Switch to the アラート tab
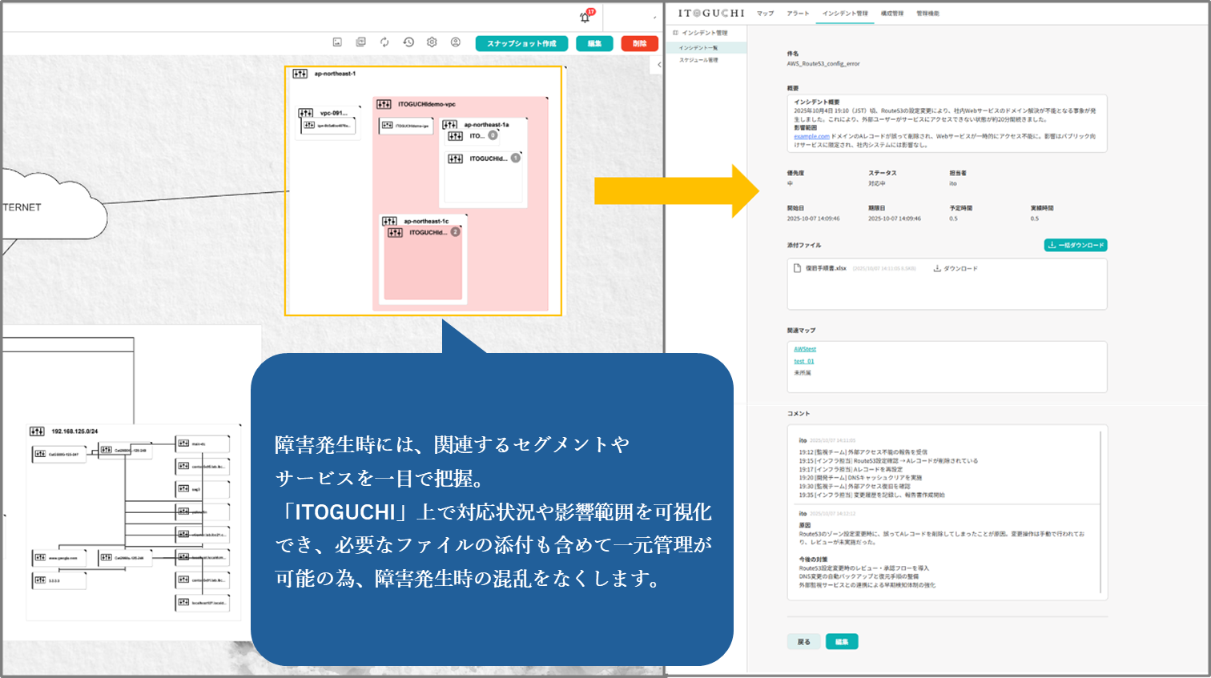 798,14
